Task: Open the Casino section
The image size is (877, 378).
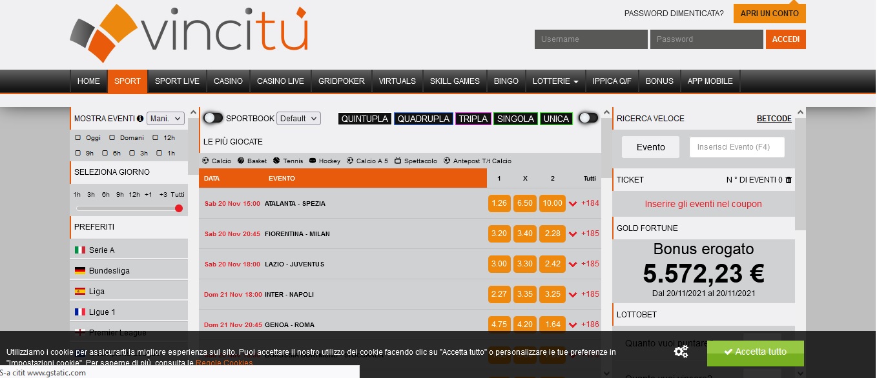Action: coord(228,81)
